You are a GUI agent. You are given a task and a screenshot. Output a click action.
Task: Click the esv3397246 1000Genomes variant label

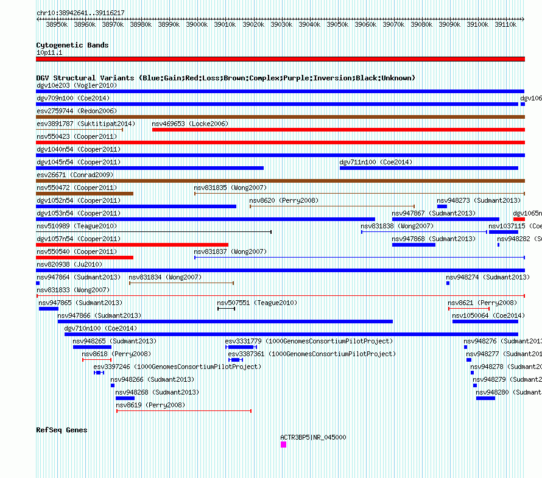177,367
